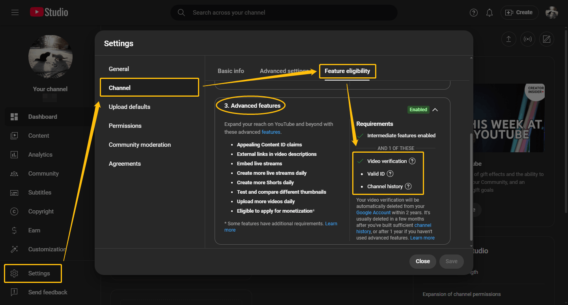Viewport: 568px width, 305px height.
Task: Select Channel in settings list
Action: tap(149, 88)
